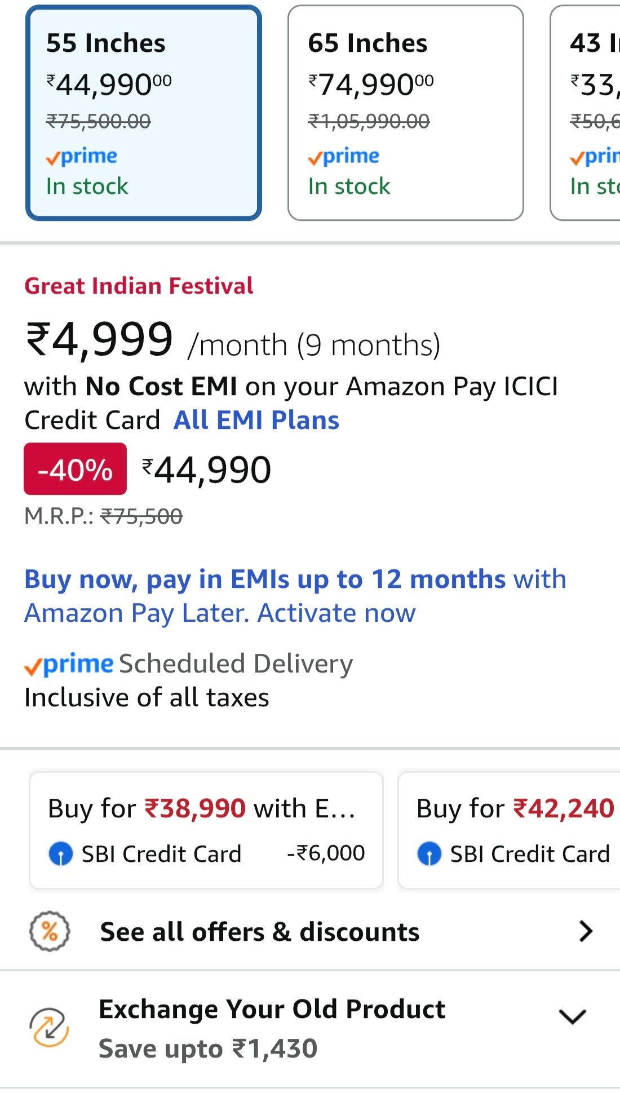620x1093 pixels.
Task: Click the exchange arrows icon
Action: pyautogui.click(x=50, y=1027)
